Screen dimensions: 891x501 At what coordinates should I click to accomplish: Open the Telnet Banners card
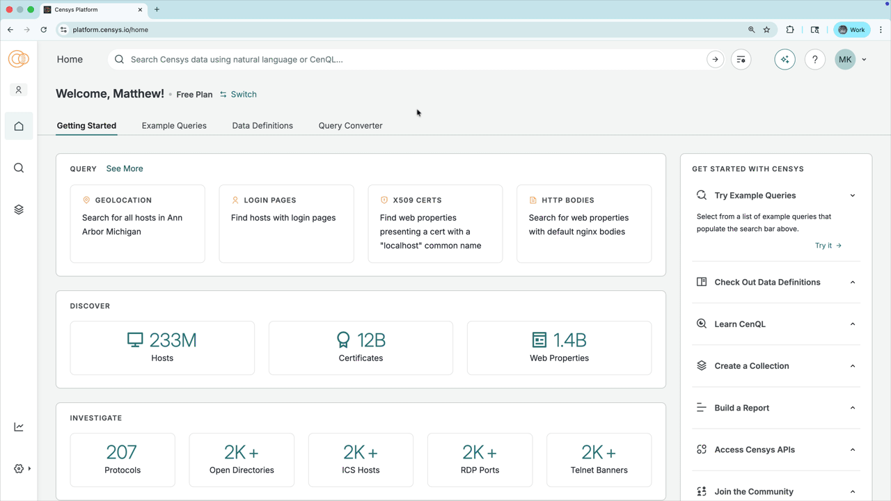599,460
